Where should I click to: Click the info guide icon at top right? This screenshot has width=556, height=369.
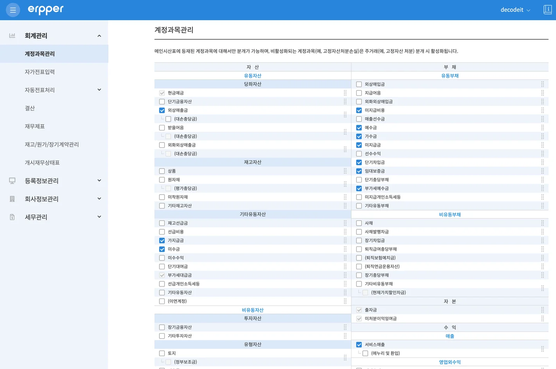pos(547,10)
